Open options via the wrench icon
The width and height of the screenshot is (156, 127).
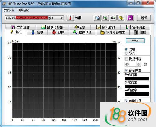point(121,18)
